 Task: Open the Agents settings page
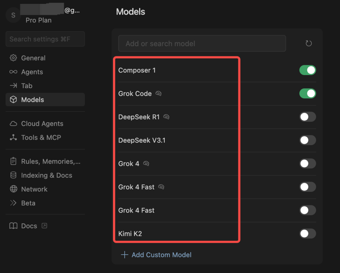pyautogui.click(x=32, y=72)
